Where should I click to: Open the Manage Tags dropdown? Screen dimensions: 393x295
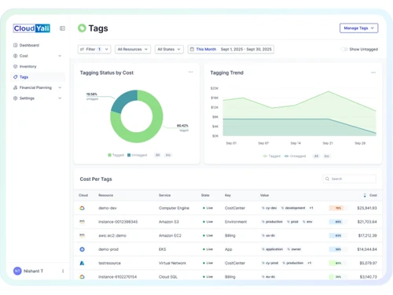358,28
